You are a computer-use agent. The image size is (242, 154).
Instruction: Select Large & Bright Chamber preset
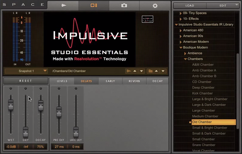click(210, 99)
